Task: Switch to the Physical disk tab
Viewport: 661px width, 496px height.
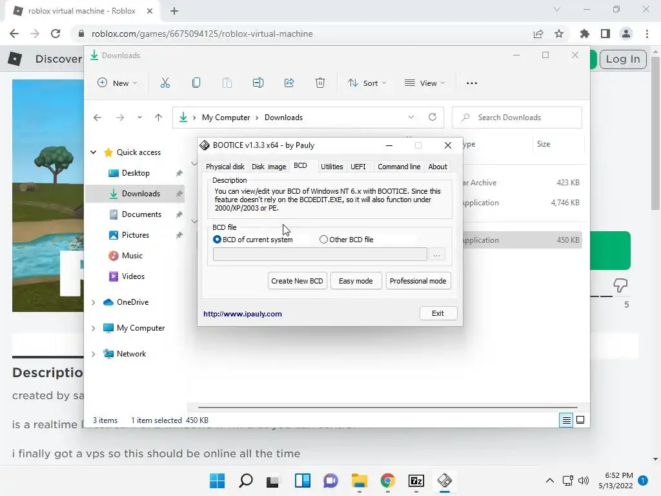Action: 225,167
